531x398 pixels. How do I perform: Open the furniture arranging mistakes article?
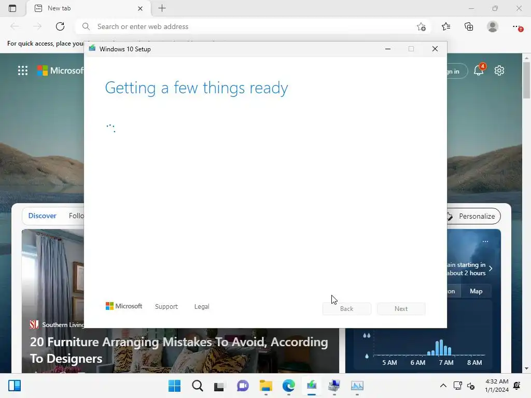pos(179,350)
